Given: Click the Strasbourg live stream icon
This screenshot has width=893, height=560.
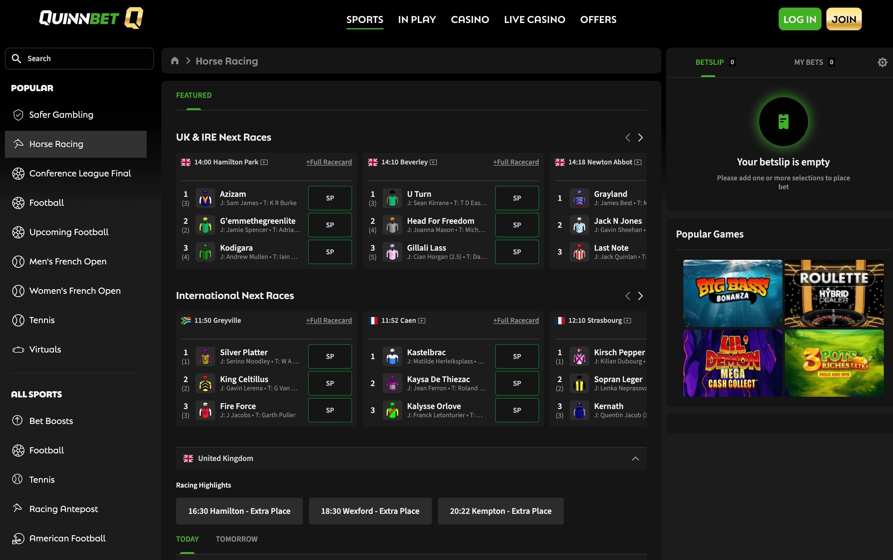Looking at the screenshot, I should (627, 321).
